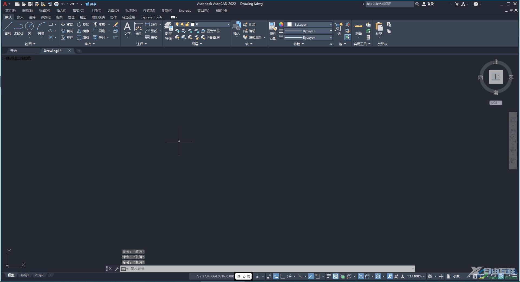Click the 修剪 (Trim) tool

click(x=99, y=24)
